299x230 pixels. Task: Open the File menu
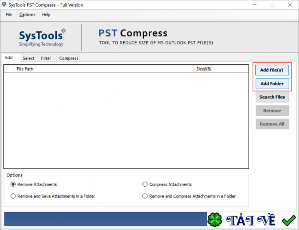click(9, 15)
